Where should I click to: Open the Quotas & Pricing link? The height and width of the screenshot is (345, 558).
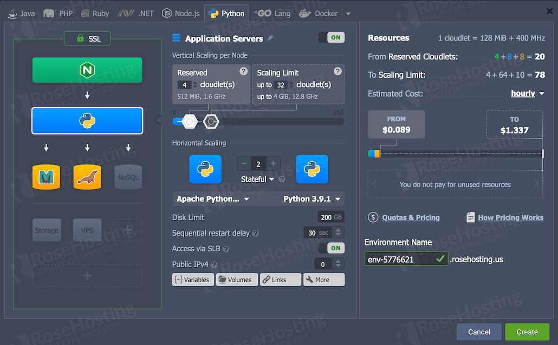point(411,217)
